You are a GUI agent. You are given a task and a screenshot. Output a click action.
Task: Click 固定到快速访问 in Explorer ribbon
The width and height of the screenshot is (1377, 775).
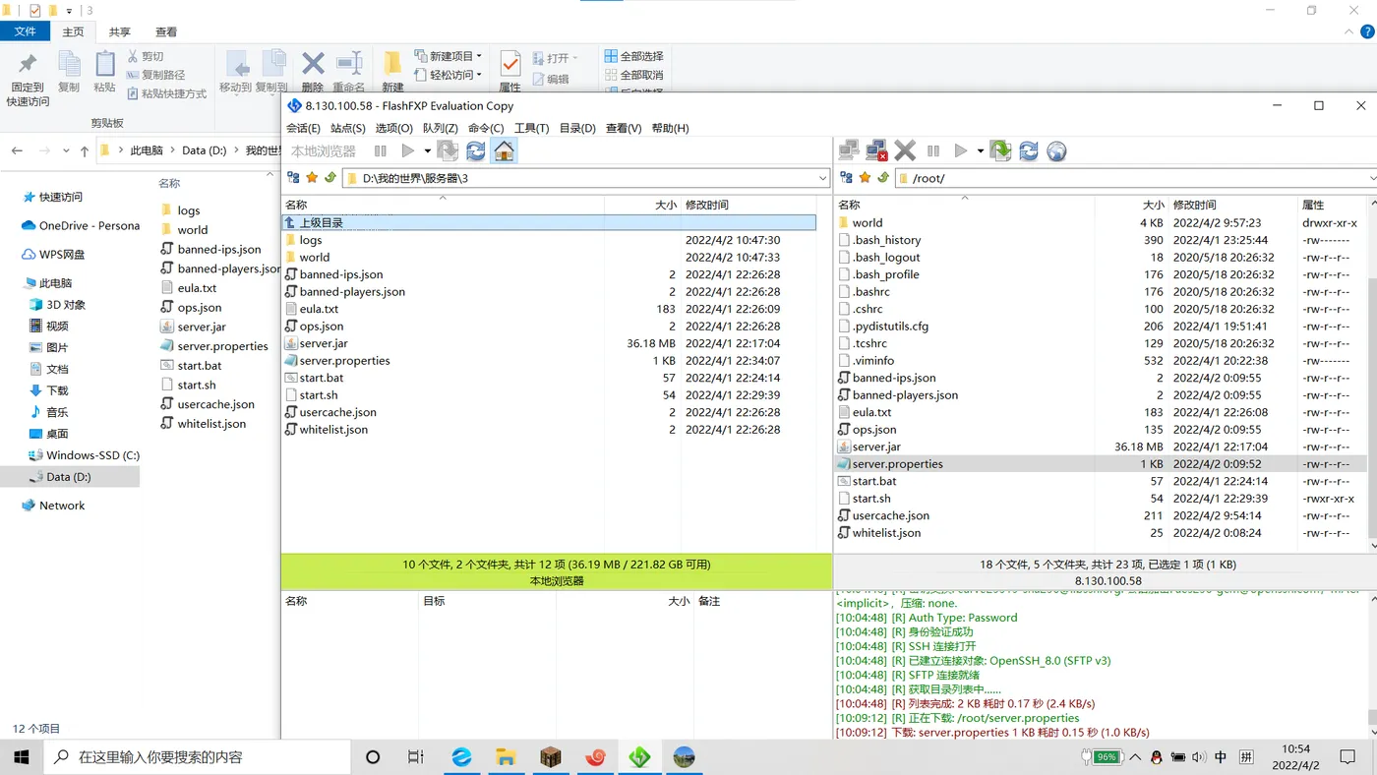pyautogui.click(x=28, y=79)
